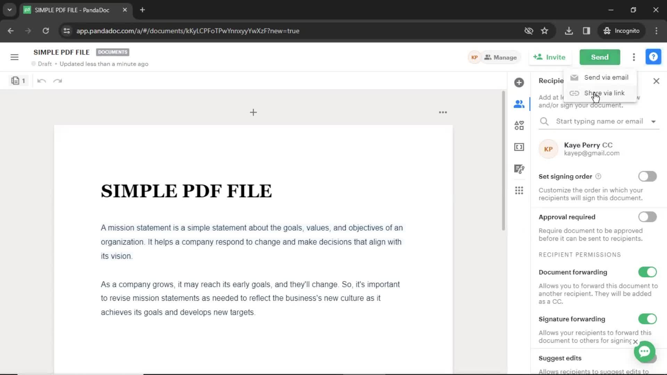Click the green Send button
This screenshot has width=667, height=375.
[600, 57]
